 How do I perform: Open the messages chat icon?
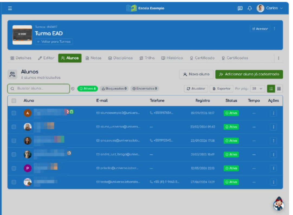click(240, 8)
